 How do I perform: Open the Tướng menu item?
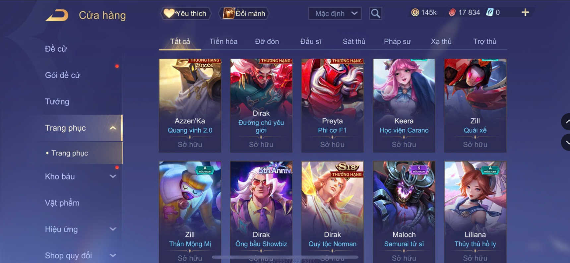click(57, 101)
